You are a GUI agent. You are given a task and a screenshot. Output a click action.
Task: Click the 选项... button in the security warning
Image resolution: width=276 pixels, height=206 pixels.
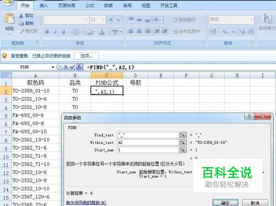[x=86, y=56]
